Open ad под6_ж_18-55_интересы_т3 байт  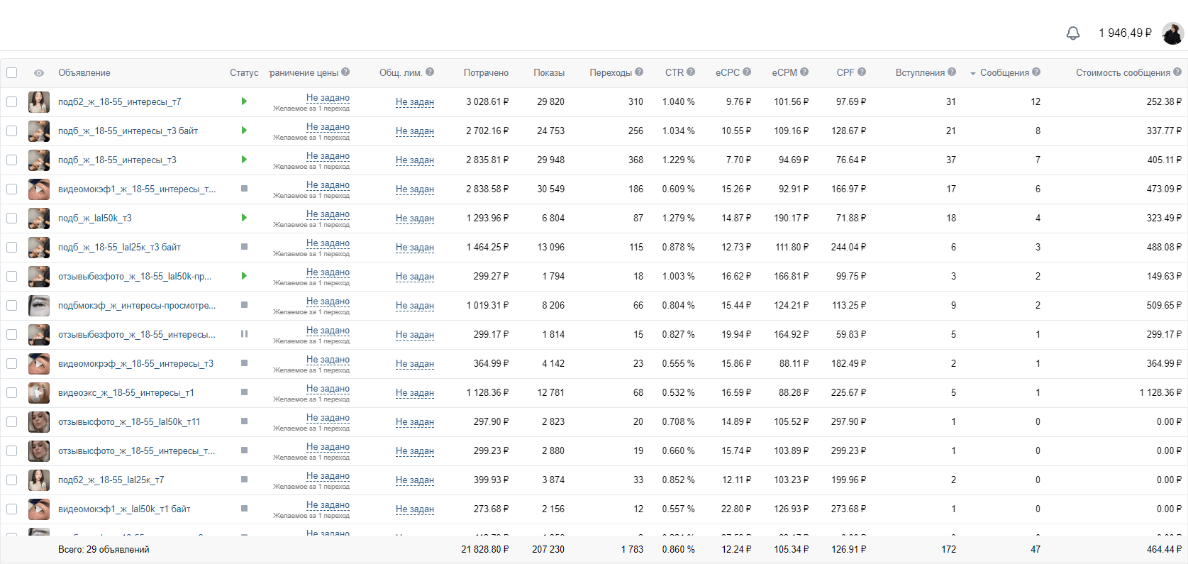pyautogui.click(x=128, y=131)
